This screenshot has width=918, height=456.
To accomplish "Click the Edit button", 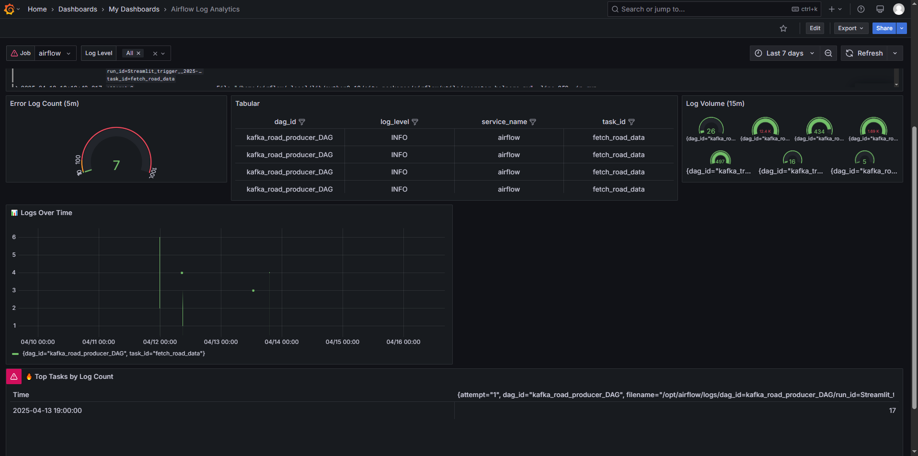I will coord(815,28).
